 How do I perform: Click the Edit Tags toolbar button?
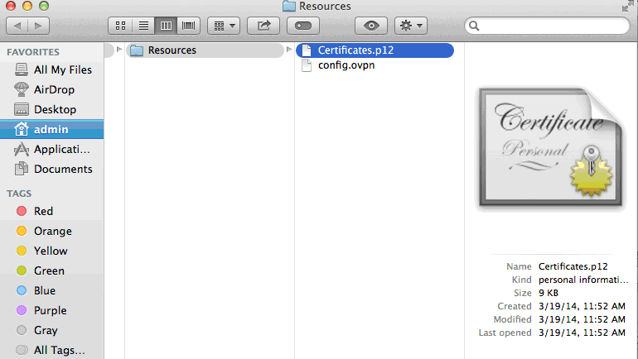pyautogui.click(x=303, y=26)
